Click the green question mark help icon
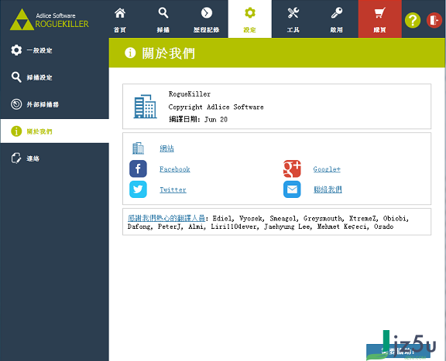Image resolution: width=446 pixels, height=361 pixels. pyautogui.click(x=413, y=20)
